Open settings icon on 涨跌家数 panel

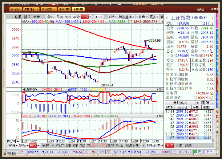pos(157,90)
